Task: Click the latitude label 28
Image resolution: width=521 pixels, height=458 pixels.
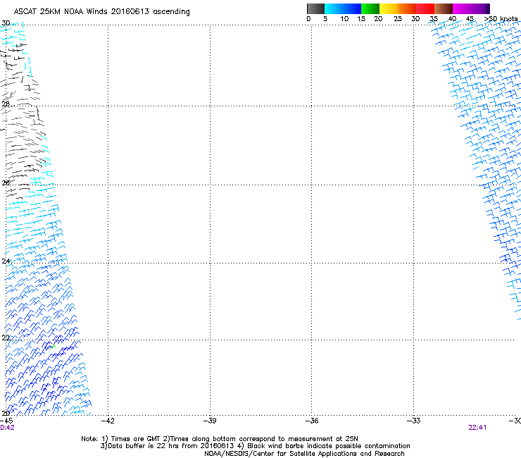Action: pyautogui.click(x=6, y=104)
